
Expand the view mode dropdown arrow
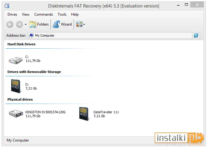click(x=84, y=24)
